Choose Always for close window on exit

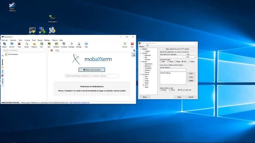(x=161, y=90)
